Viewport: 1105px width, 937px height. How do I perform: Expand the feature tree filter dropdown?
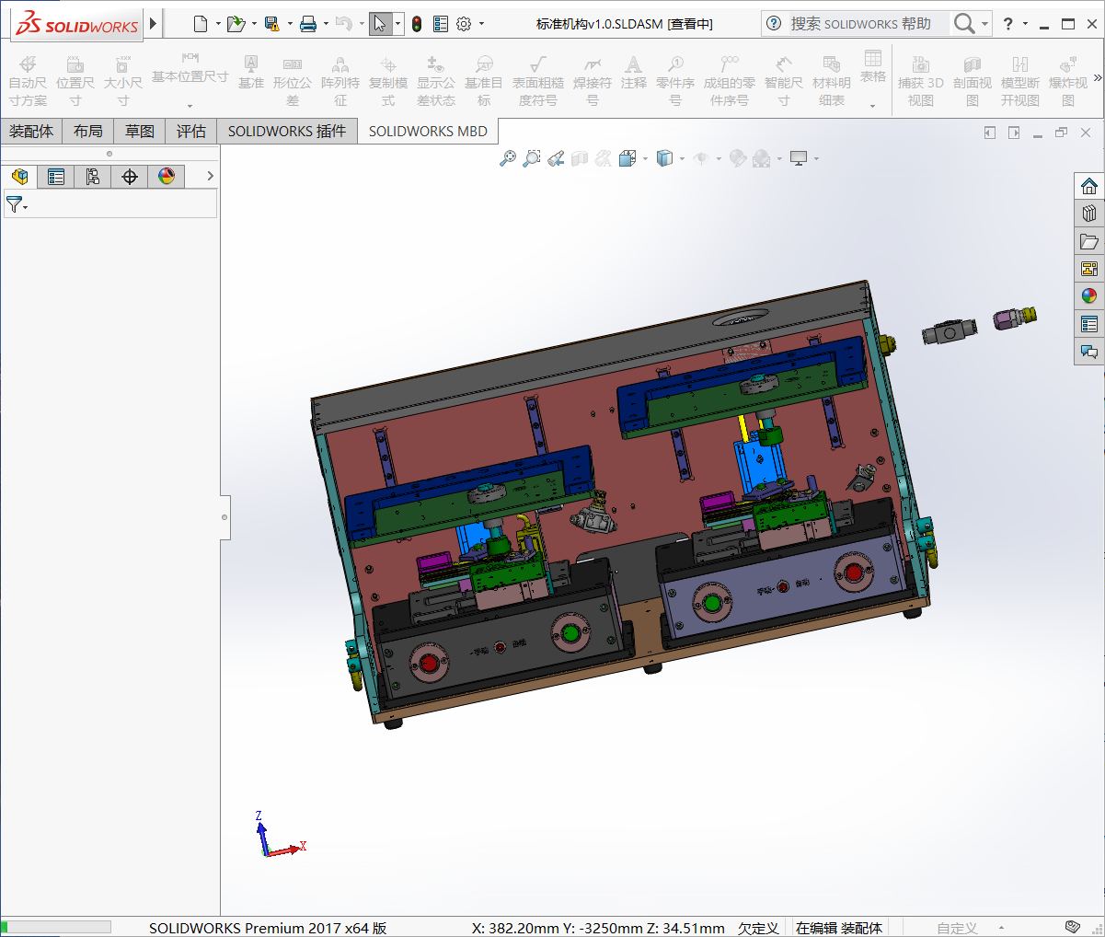[x=17, y=204]
